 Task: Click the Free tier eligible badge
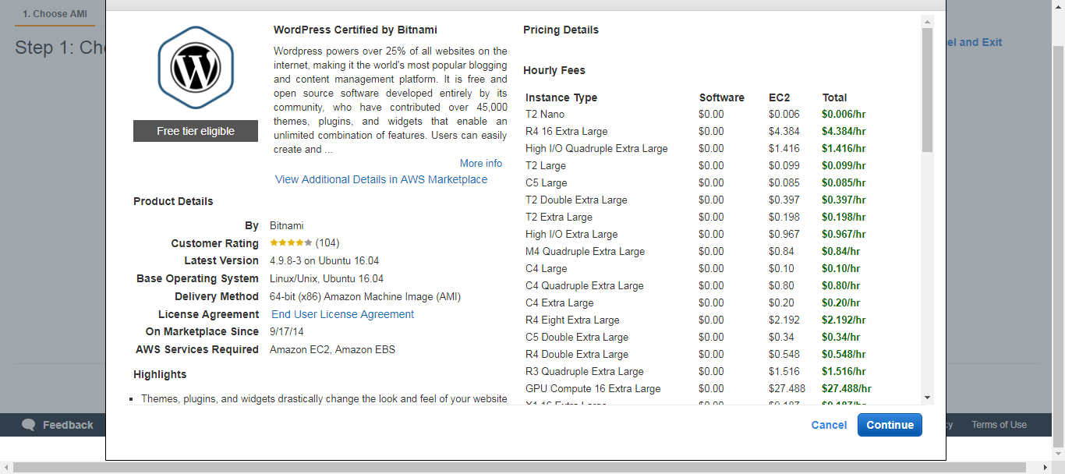[196, 130]
